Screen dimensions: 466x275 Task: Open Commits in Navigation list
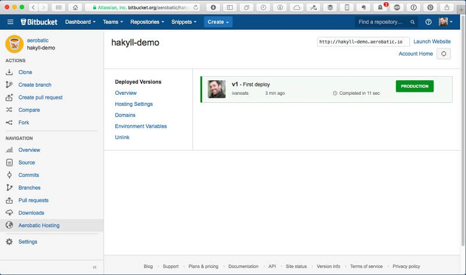29,175
